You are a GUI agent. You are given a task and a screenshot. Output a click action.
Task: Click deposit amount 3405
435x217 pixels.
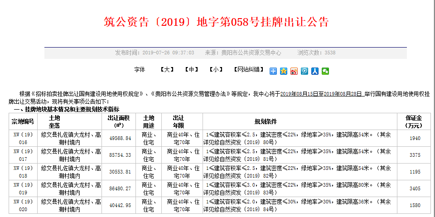[415, 188]
